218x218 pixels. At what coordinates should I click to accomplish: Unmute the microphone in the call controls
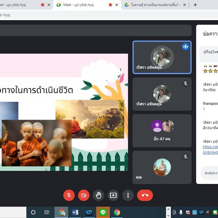pos(69,195)
